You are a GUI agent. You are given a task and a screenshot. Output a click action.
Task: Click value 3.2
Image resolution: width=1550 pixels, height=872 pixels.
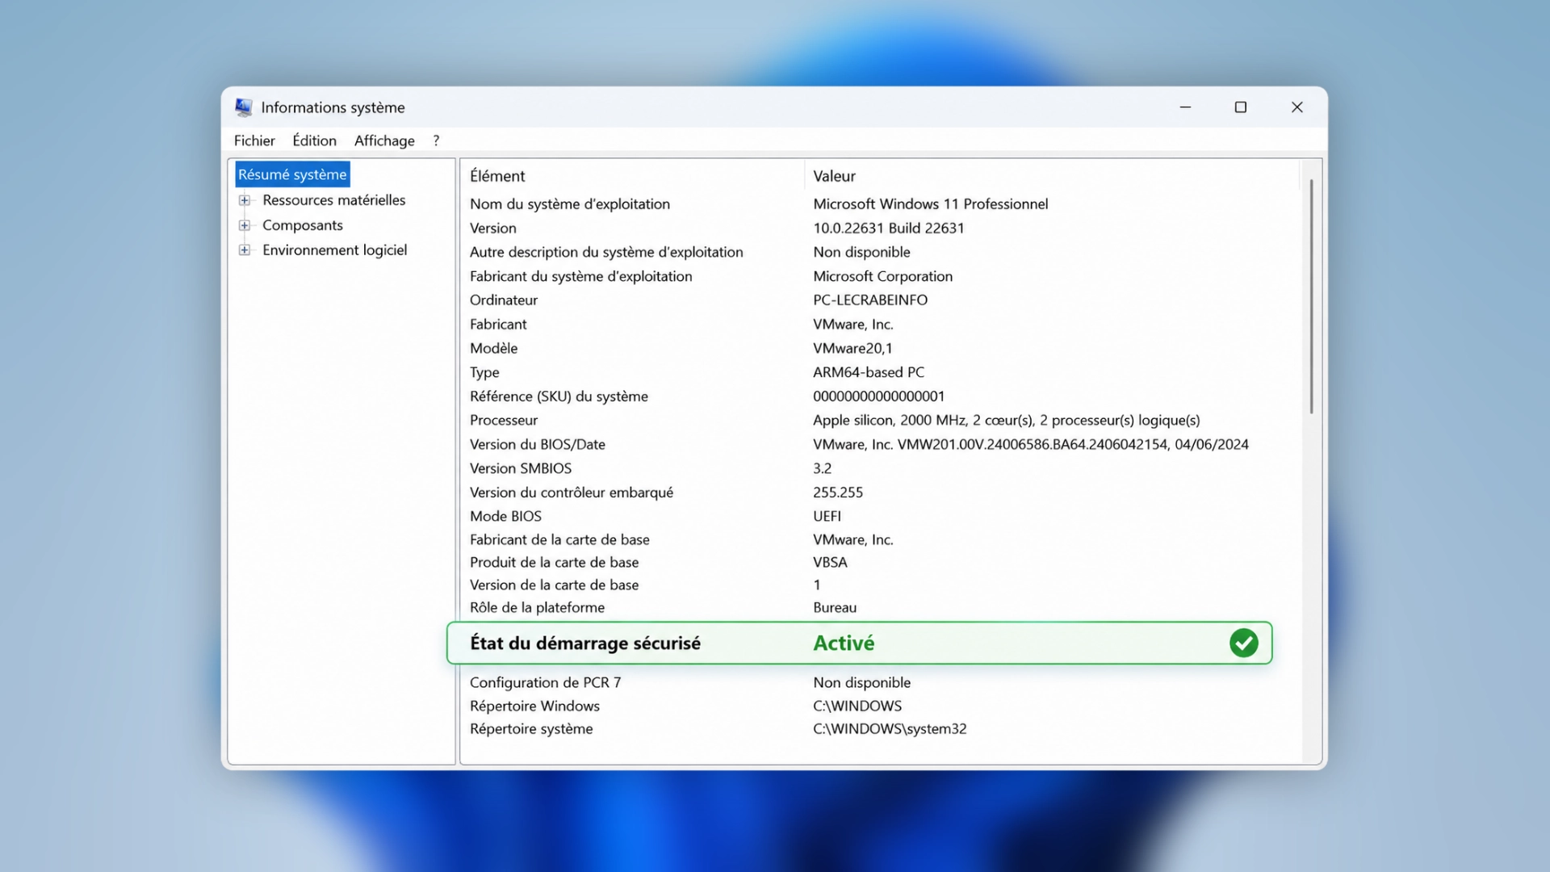pos(822,468)
